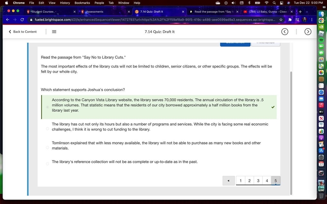This screenshot has width=327, height=204.
Task: Open the Chrome Extensions puzzle icon
Action: 290,20
